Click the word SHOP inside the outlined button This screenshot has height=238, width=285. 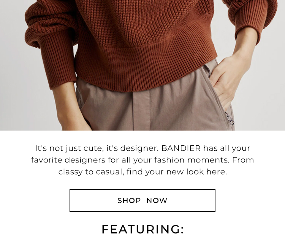129,200
